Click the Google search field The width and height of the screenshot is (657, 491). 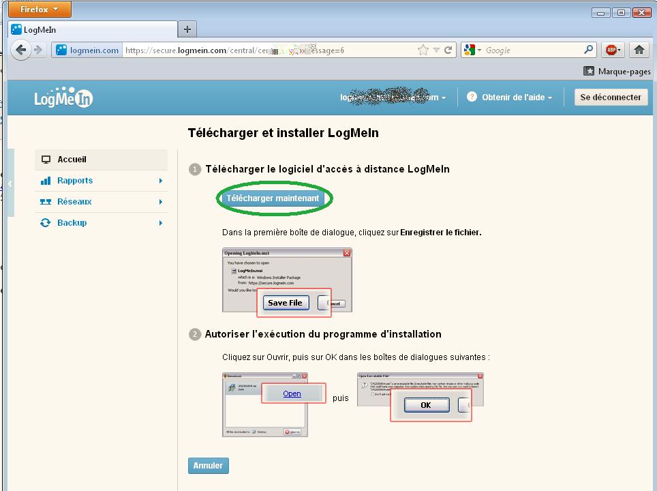point(532,50)
